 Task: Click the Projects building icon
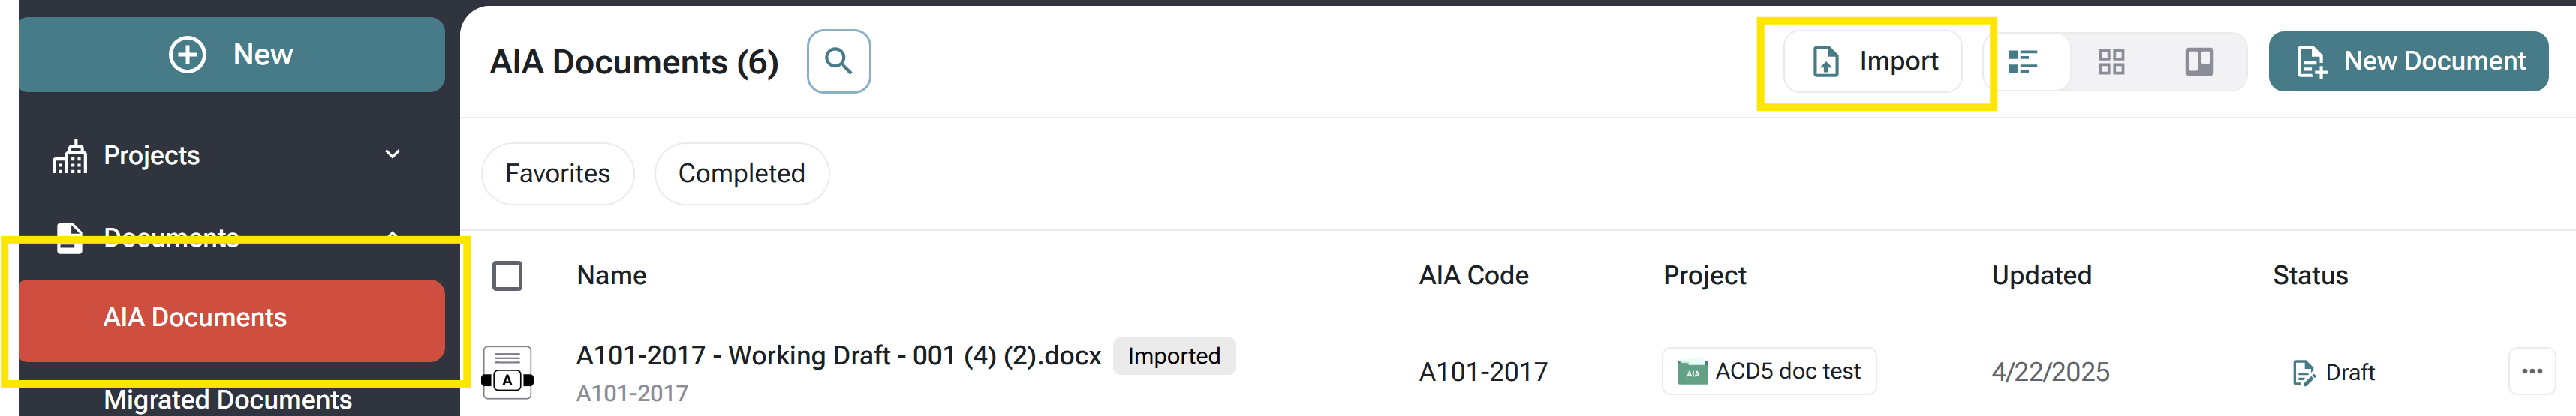click(70, 157)
